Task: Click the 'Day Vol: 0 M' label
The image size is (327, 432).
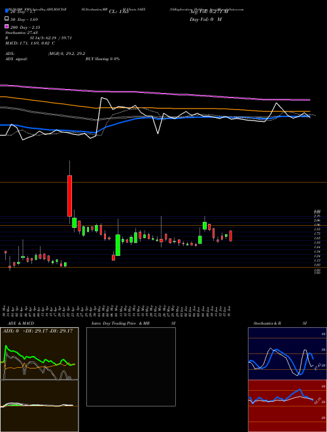Action: (x=205, y=20)
